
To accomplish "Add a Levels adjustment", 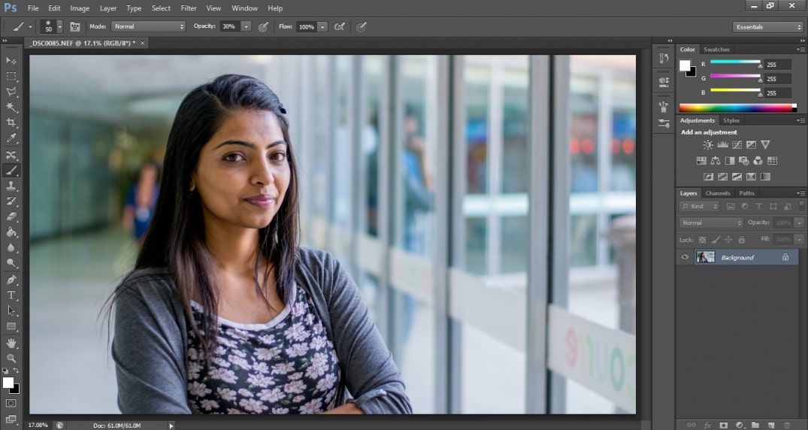I will pyautogui.click(x=722, y=145).
